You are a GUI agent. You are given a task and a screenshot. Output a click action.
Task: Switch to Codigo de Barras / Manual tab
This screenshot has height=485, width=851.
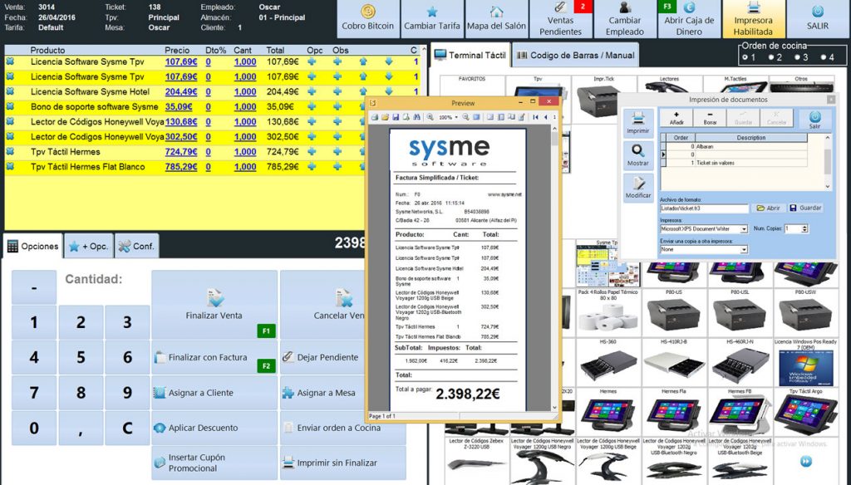click(576, 55)
